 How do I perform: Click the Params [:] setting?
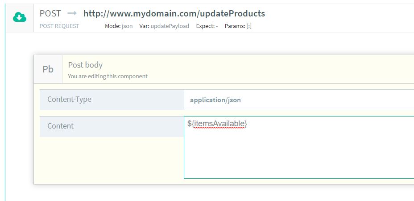pos(238,26)
